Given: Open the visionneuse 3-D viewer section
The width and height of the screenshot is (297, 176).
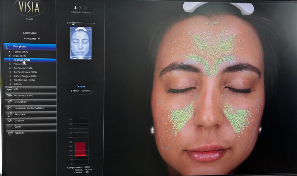Looking at the screenshot, I should point(31,95).
